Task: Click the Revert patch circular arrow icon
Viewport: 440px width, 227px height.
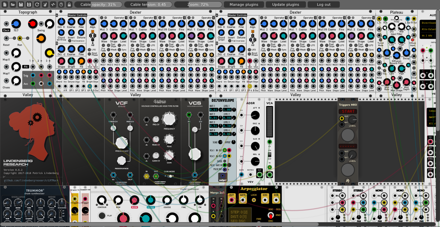Action: [37, 5]
